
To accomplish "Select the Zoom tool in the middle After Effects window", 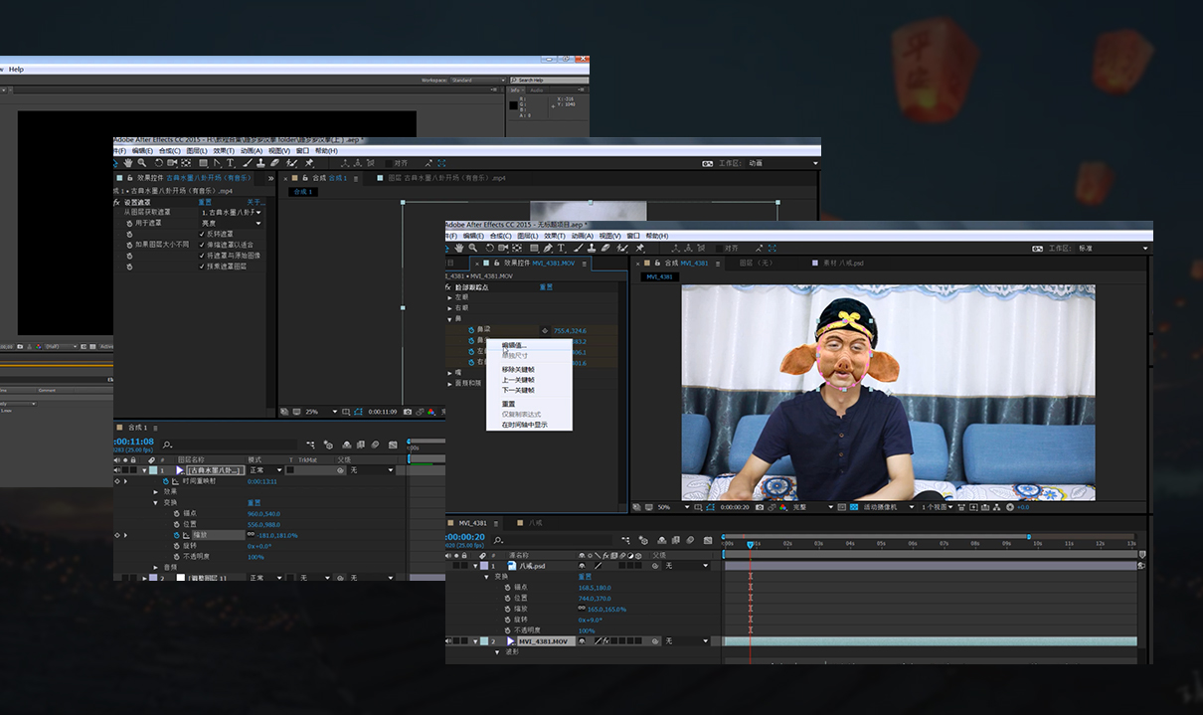I will tap(142, 163).
